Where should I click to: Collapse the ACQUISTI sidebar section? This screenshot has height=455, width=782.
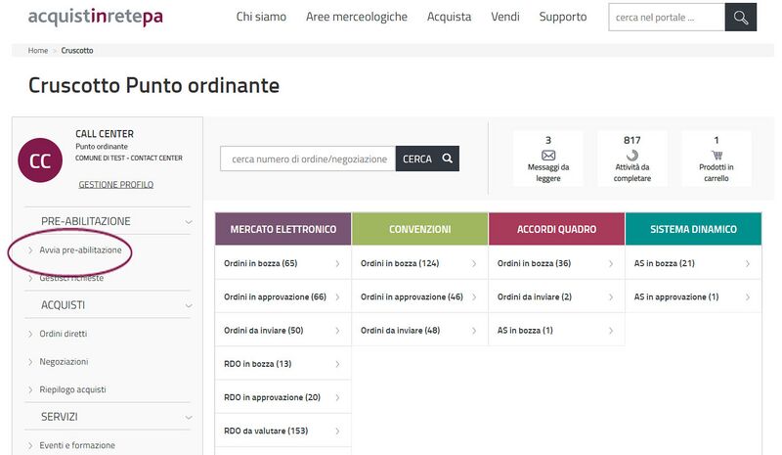pos(188,305)
